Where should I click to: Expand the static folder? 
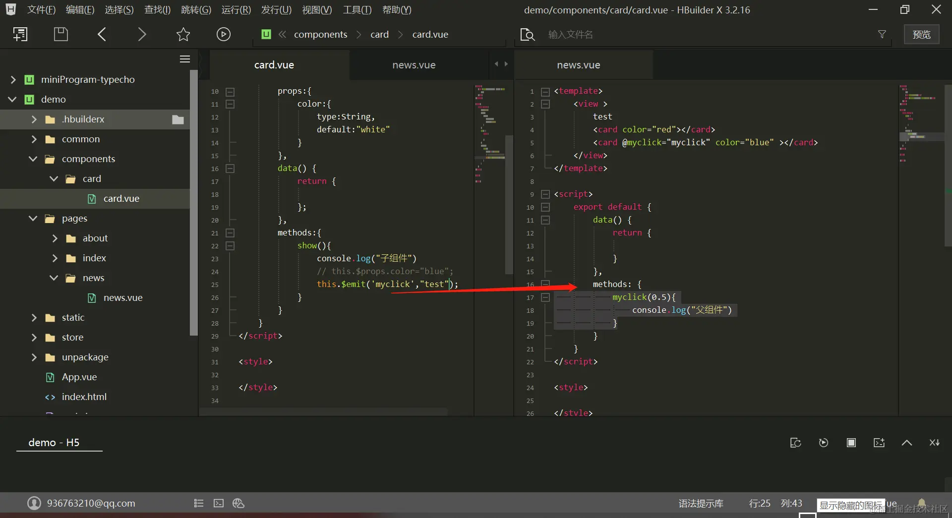[x=34, y=318]
